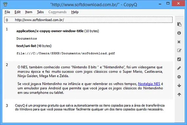Minimize the CopyQ window
Viewport: 187px width, 125px height.
tap(160, 4)
